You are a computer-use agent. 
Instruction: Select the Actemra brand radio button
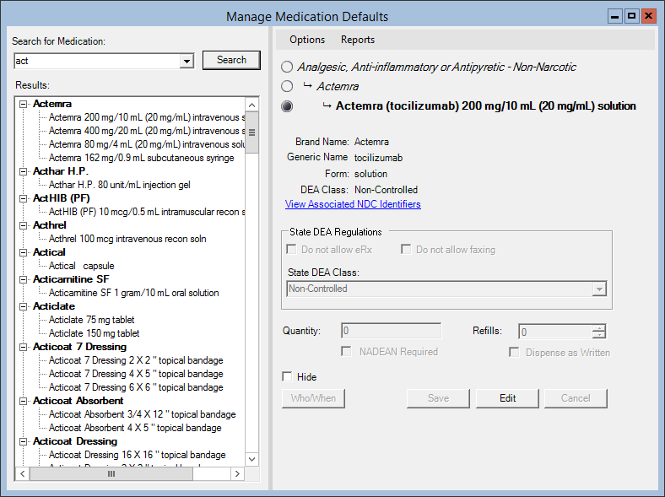(x=287, y=87)
